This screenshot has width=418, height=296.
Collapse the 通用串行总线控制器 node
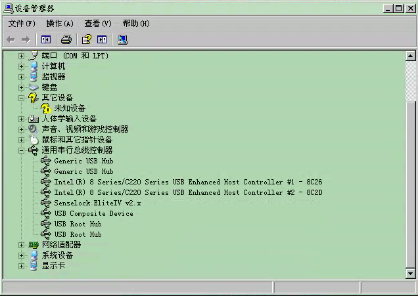pos(21,151)
